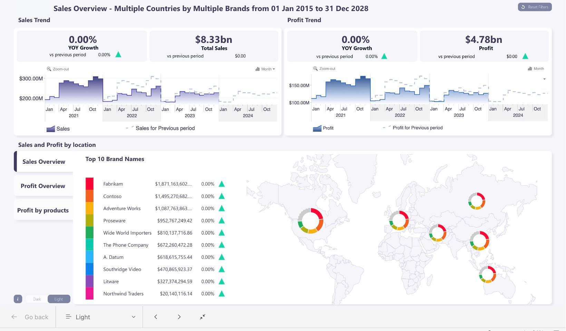Select the Fabrikam brand row
Viewport: 566px width, 331px height.
pyautogui.click(x=155, y=184)
